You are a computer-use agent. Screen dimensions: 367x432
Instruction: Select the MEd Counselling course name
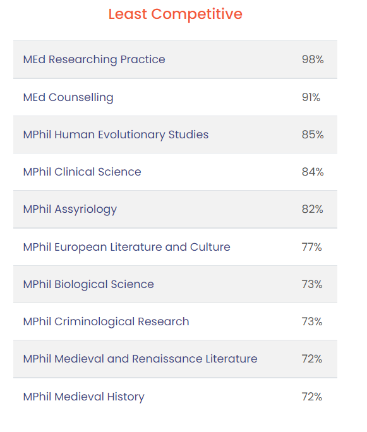68,97
